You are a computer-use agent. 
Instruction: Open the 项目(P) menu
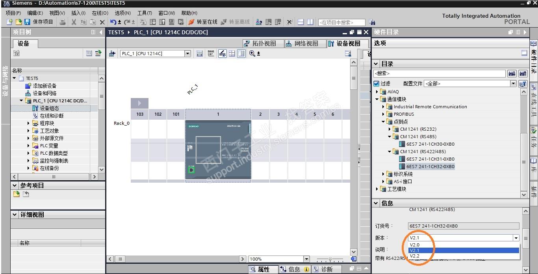coord(13,13)
